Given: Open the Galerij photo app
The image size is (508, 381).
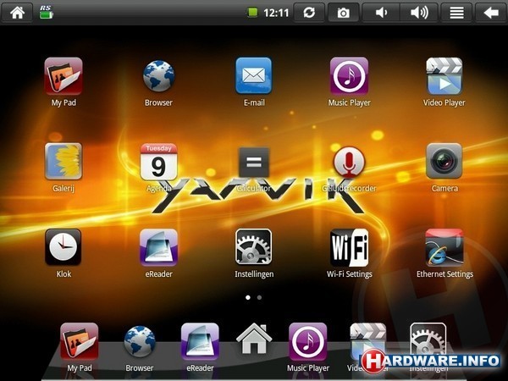Looking at the screenshot, I should (63, 162).
